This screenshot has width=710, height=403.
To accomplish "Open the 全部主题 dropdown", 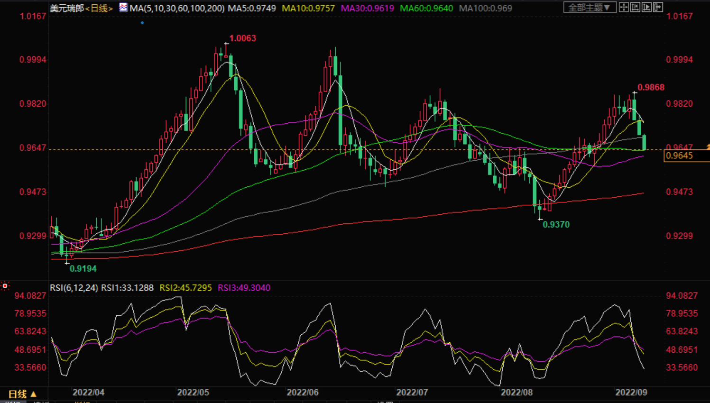I will pyautogui.click(x=590, y=8).
